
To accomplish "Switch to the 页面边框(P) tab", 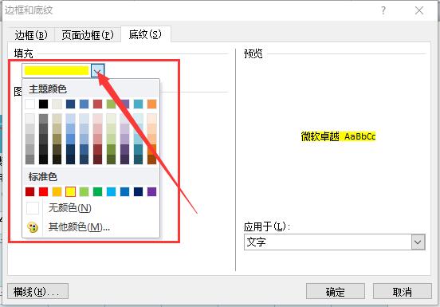I will coord(88,35).
